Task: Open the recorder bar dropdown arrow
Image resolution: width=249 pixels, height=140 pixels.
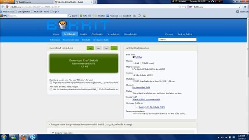Action: coord(209,2)
